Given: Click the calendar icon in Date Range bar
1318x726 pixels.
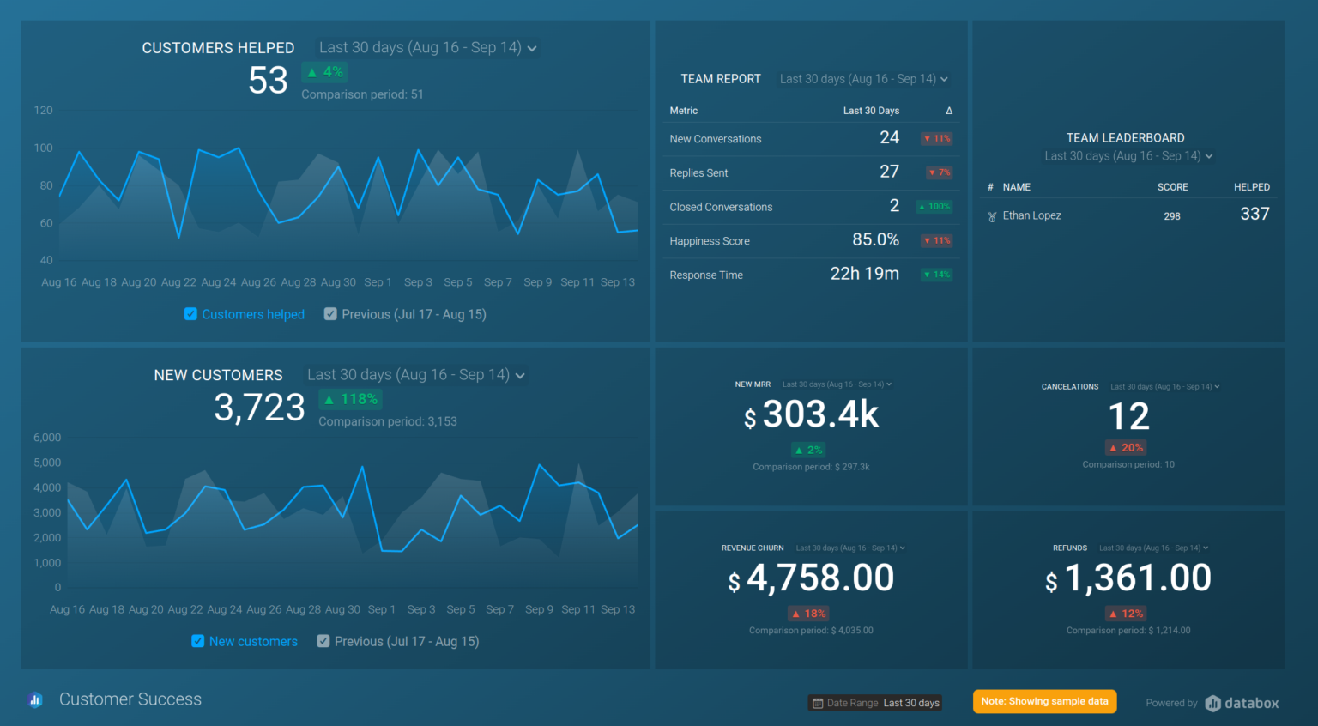Looking at the screenshot, I should pyautogui.click(x=819, y=703).
